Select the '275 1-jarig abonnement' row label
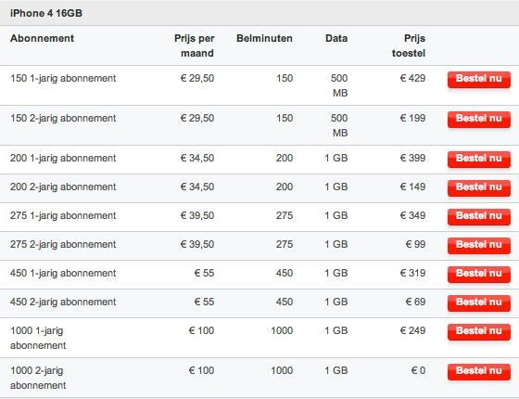The width and height of the screenshot is (519, 399). point(63,215)
